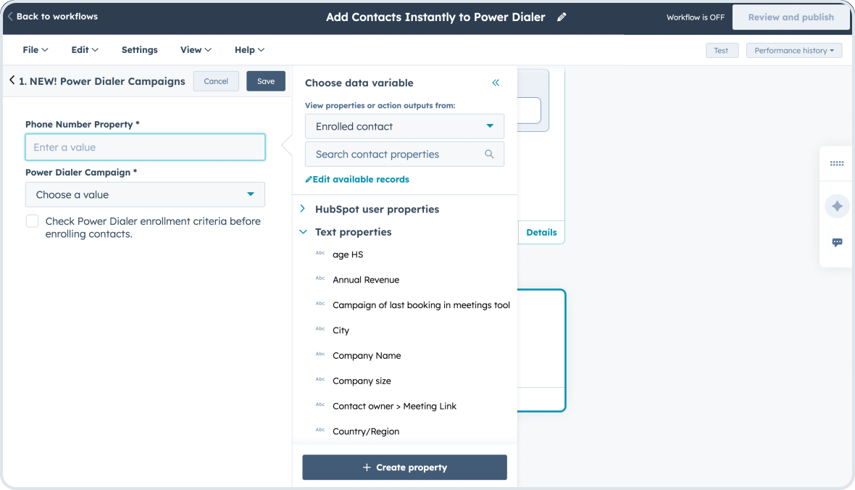Toggle the workflow on from OFF state
Viewport: 855px width, 490px height.
(695, 17)
